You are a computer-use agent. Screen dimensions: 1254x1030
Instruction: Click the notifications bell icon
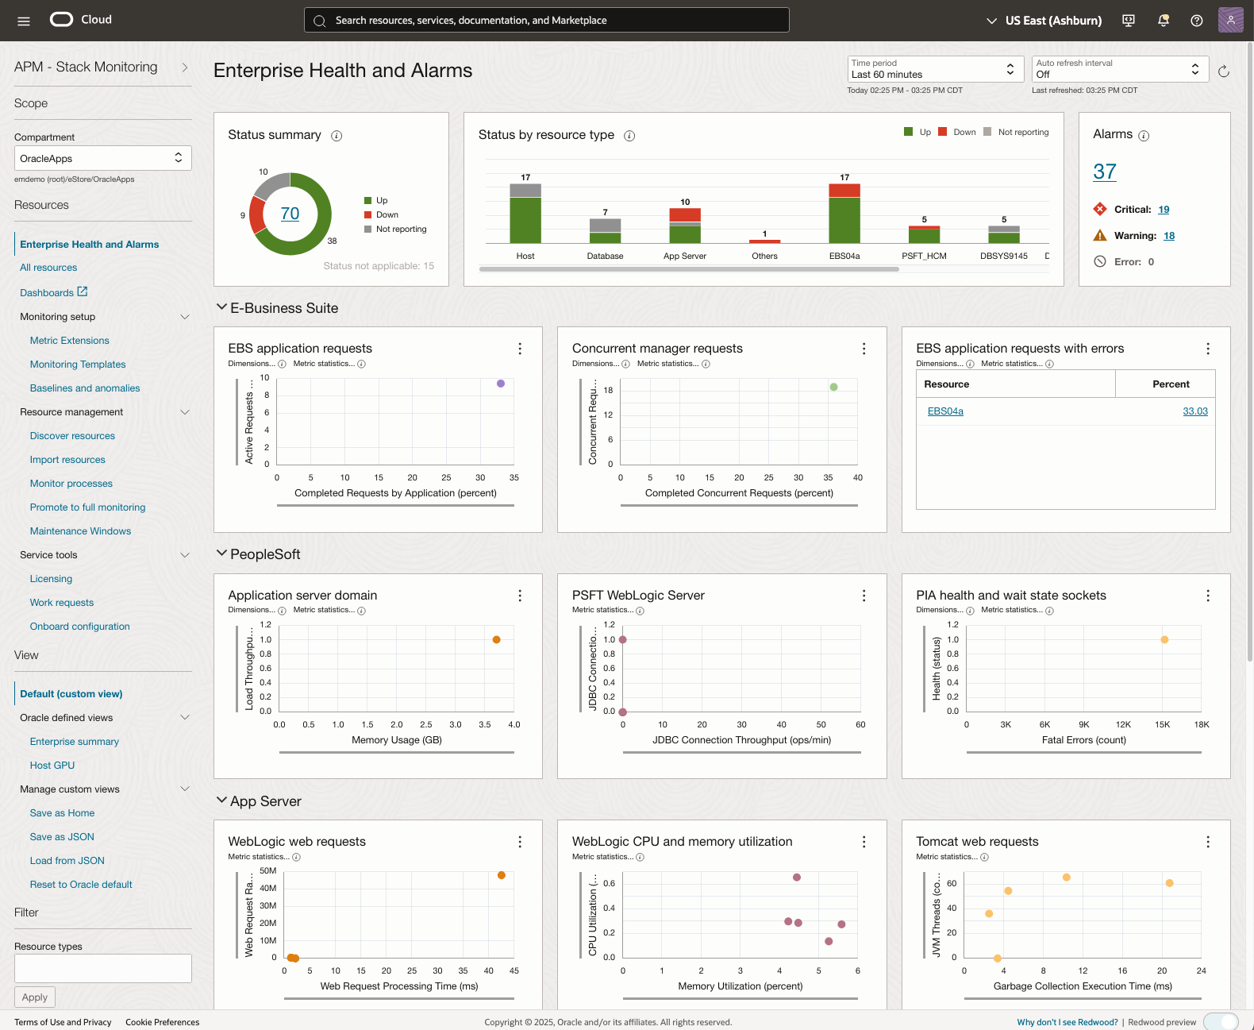pos(1163,21)
